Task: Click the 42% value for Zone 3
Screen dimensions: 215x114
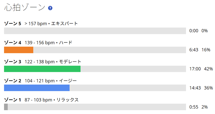Action: [x=208, y=69]
